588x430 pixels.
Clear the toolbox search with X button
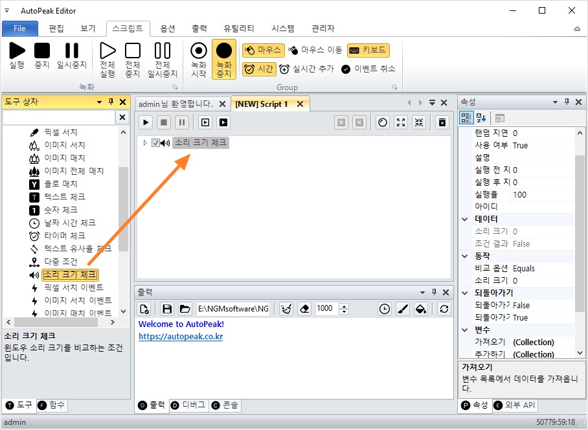(122, 117)
